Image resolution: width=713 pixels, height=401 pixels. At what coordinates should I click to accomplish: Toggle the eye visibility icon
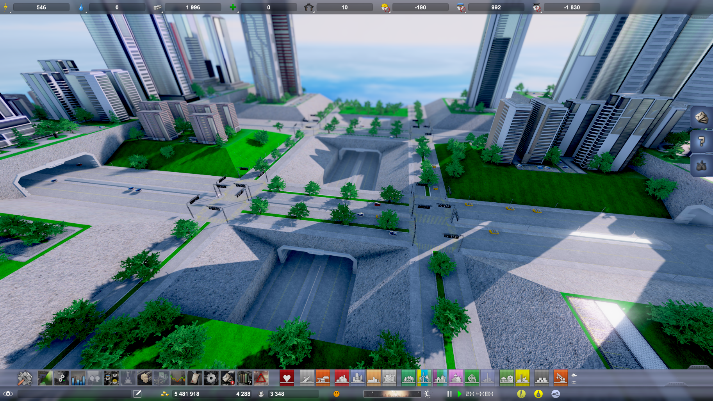tap(8, 394)
